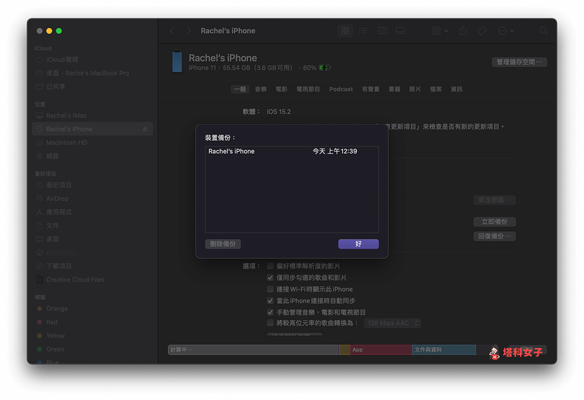Screen dimensions: 584x400
Task: Click 回復備份 button
Action: pos(494,236)
